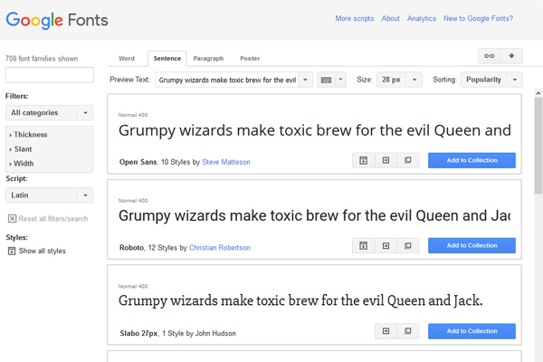Open the Preview Text dropdown arrow
The height and width of the screenshot is (362, 543).
(306, 80)
